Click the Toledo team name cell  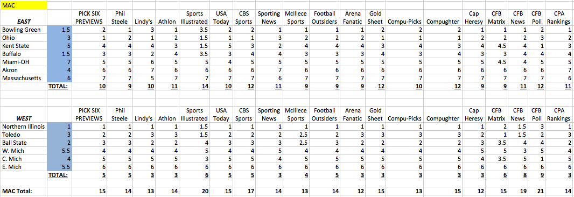[24, 135]
